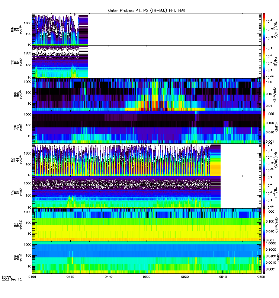This screenshot has width=279, height=298.
Task: Click the color bar beside thb fbk scm1 panel
Action: [264, 127]
